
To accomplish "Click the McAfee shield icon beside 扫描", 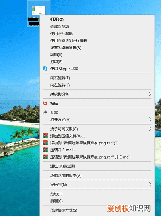I will tap(45, 103).
